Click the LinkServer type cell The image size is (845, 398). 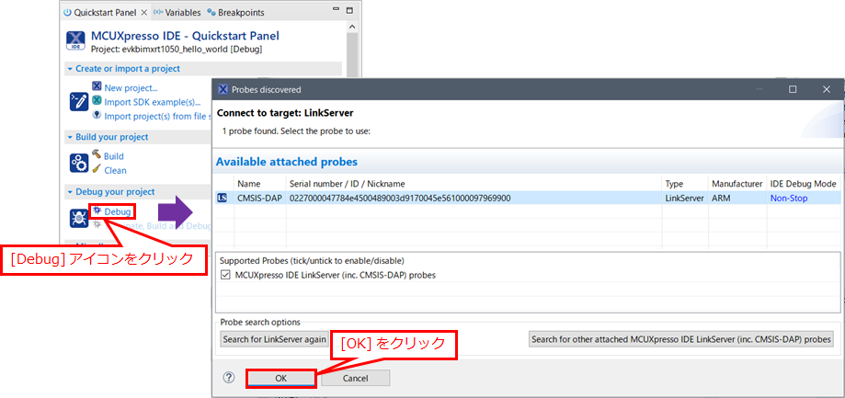point(684,199)
